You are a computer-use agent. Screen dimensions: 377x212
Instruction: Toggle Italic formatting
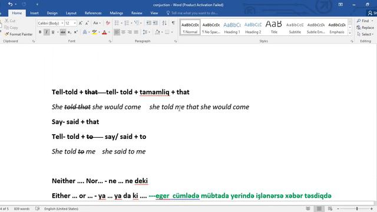47,32
